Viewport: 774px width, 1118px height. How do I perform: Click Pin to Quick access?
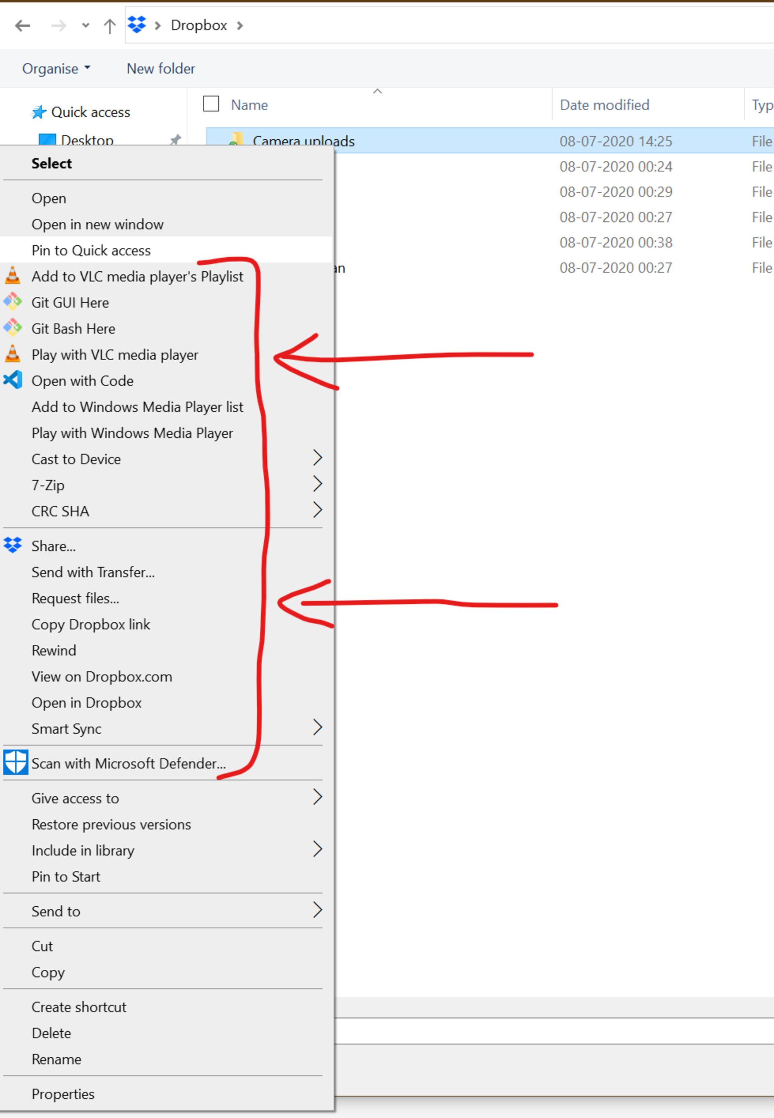[166, 250]
